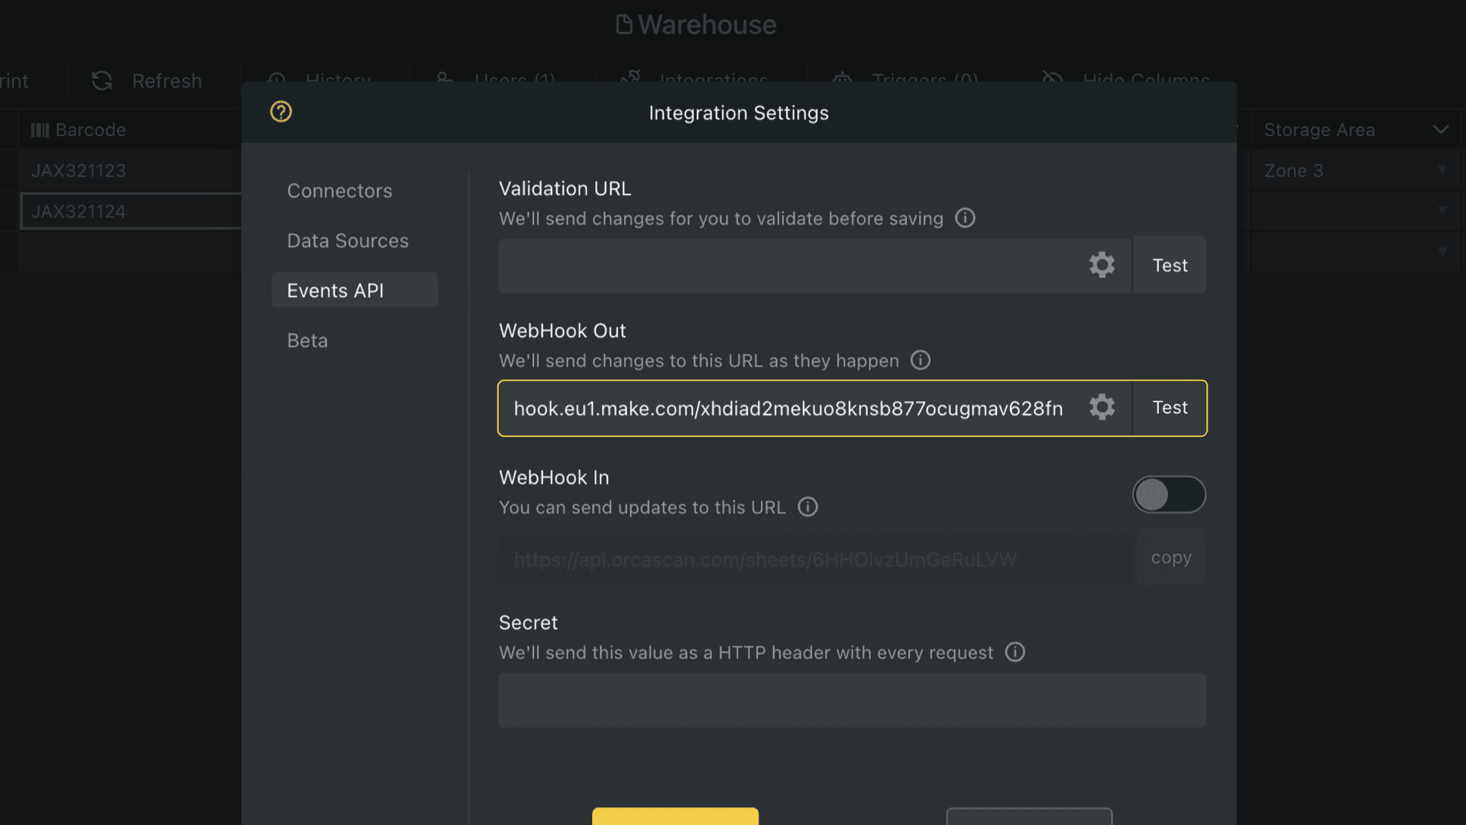This screenshot has height=825, width=1466.
Task: Open the Data Sources section
Action: pyautogui.click(x=348, y=240)
